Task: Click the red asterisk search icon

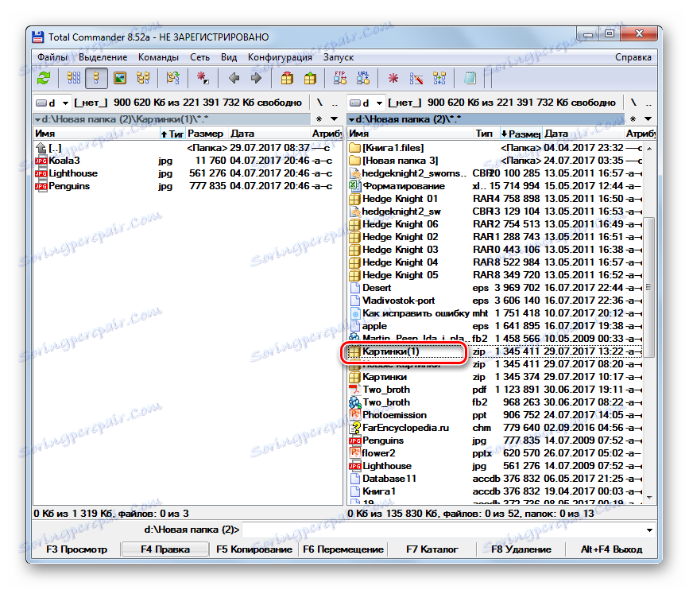Action: click(x=393, y=79)
